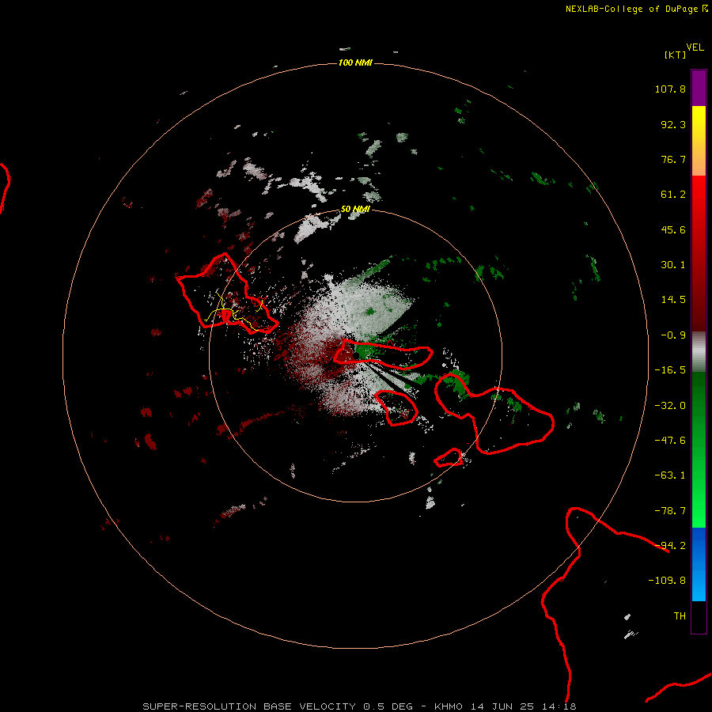Image resolution: width=712 pixels, height=712 pixels.
Task: Click the -16.5 velocity scale value
Action: [x=670, y=370]
